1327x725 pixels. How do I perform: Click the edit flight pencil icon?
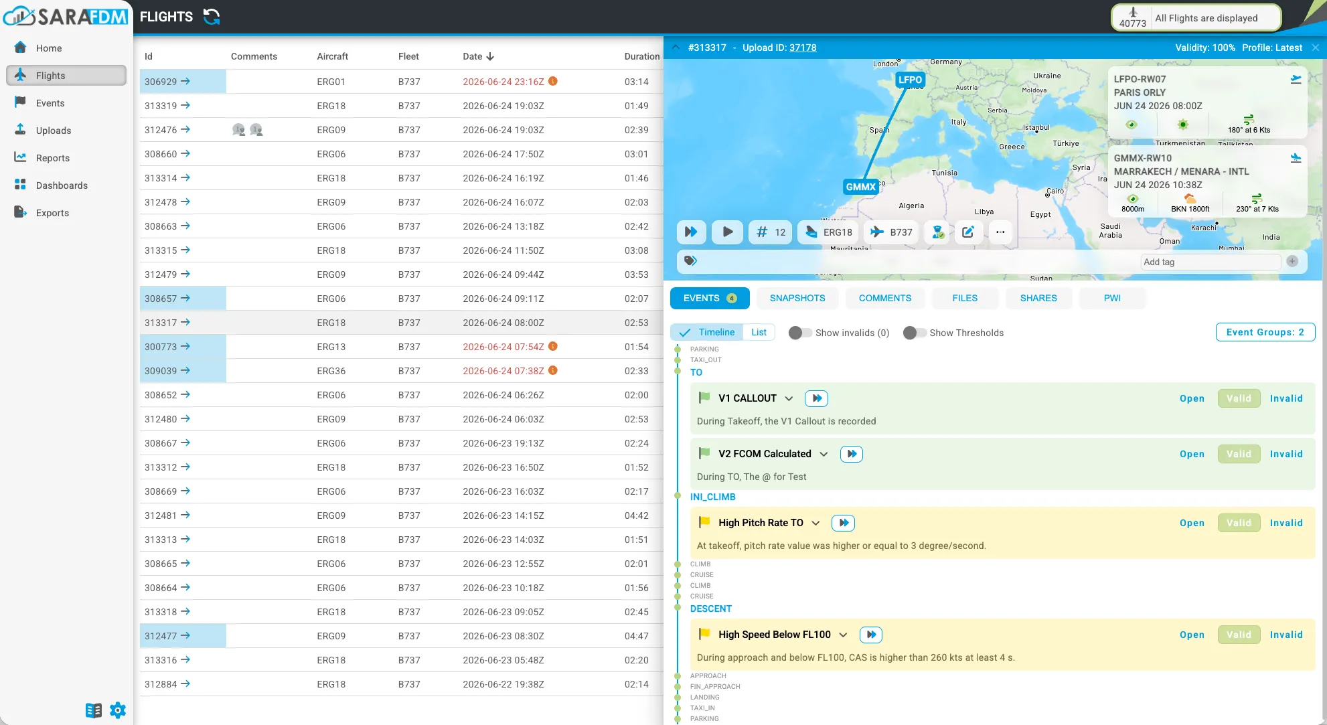tap(967, 232)
